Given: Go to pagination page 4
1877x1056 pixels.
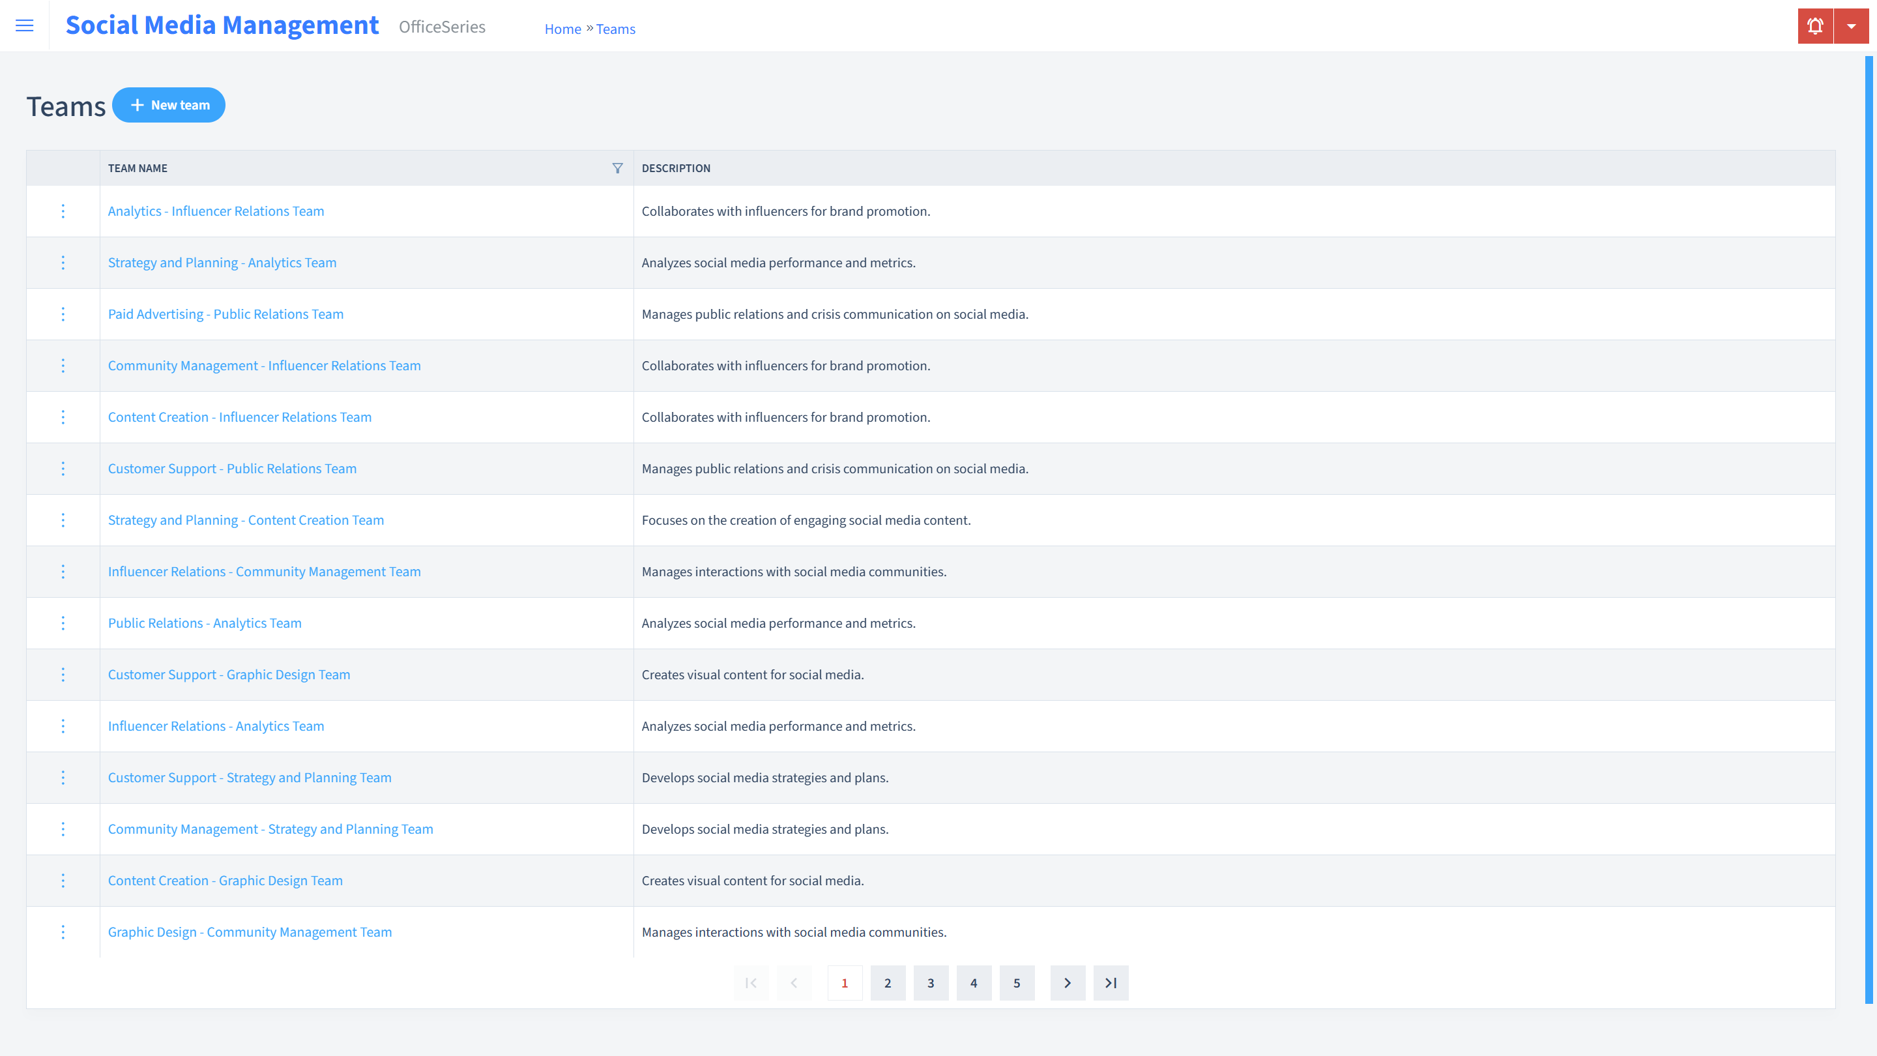Looking at the screenshot, I should click(x=974, y=983).
